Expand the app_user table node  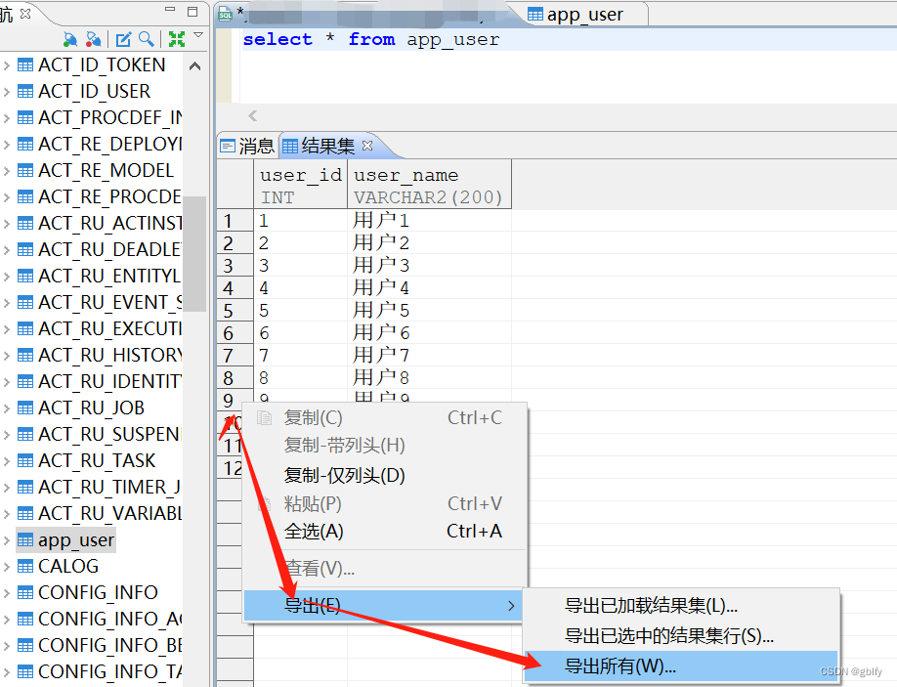[x=6, y=540]
